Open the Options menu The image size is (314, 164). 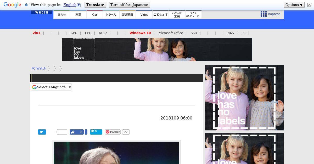(x=294, y=5)
